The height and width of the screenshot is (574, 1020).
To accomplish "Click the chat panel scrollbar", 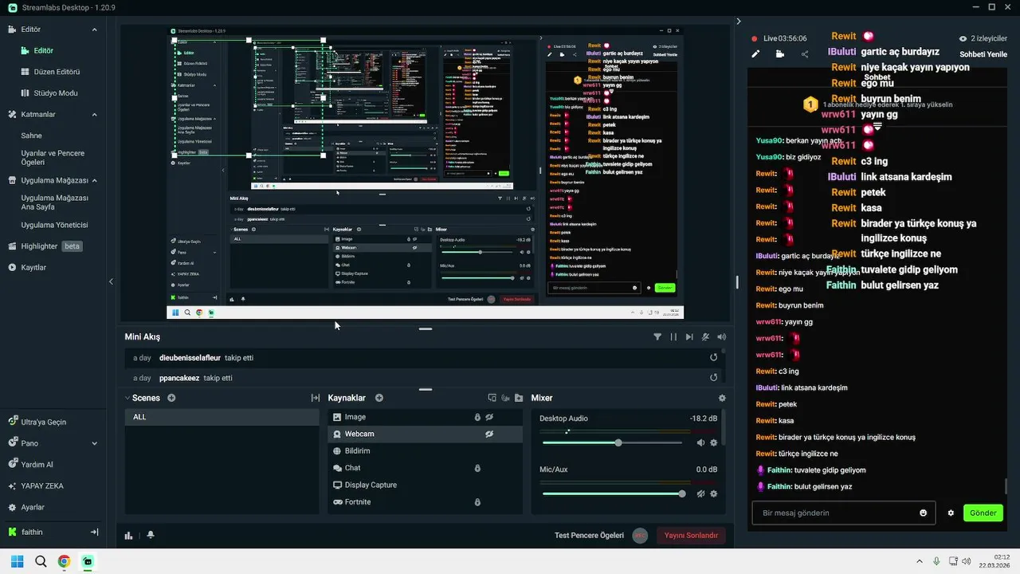I will 1006,486.
